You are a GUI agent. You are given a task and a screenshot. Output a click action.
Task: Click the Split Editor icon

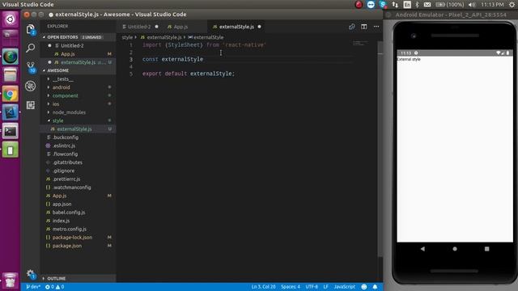[363, 27]
